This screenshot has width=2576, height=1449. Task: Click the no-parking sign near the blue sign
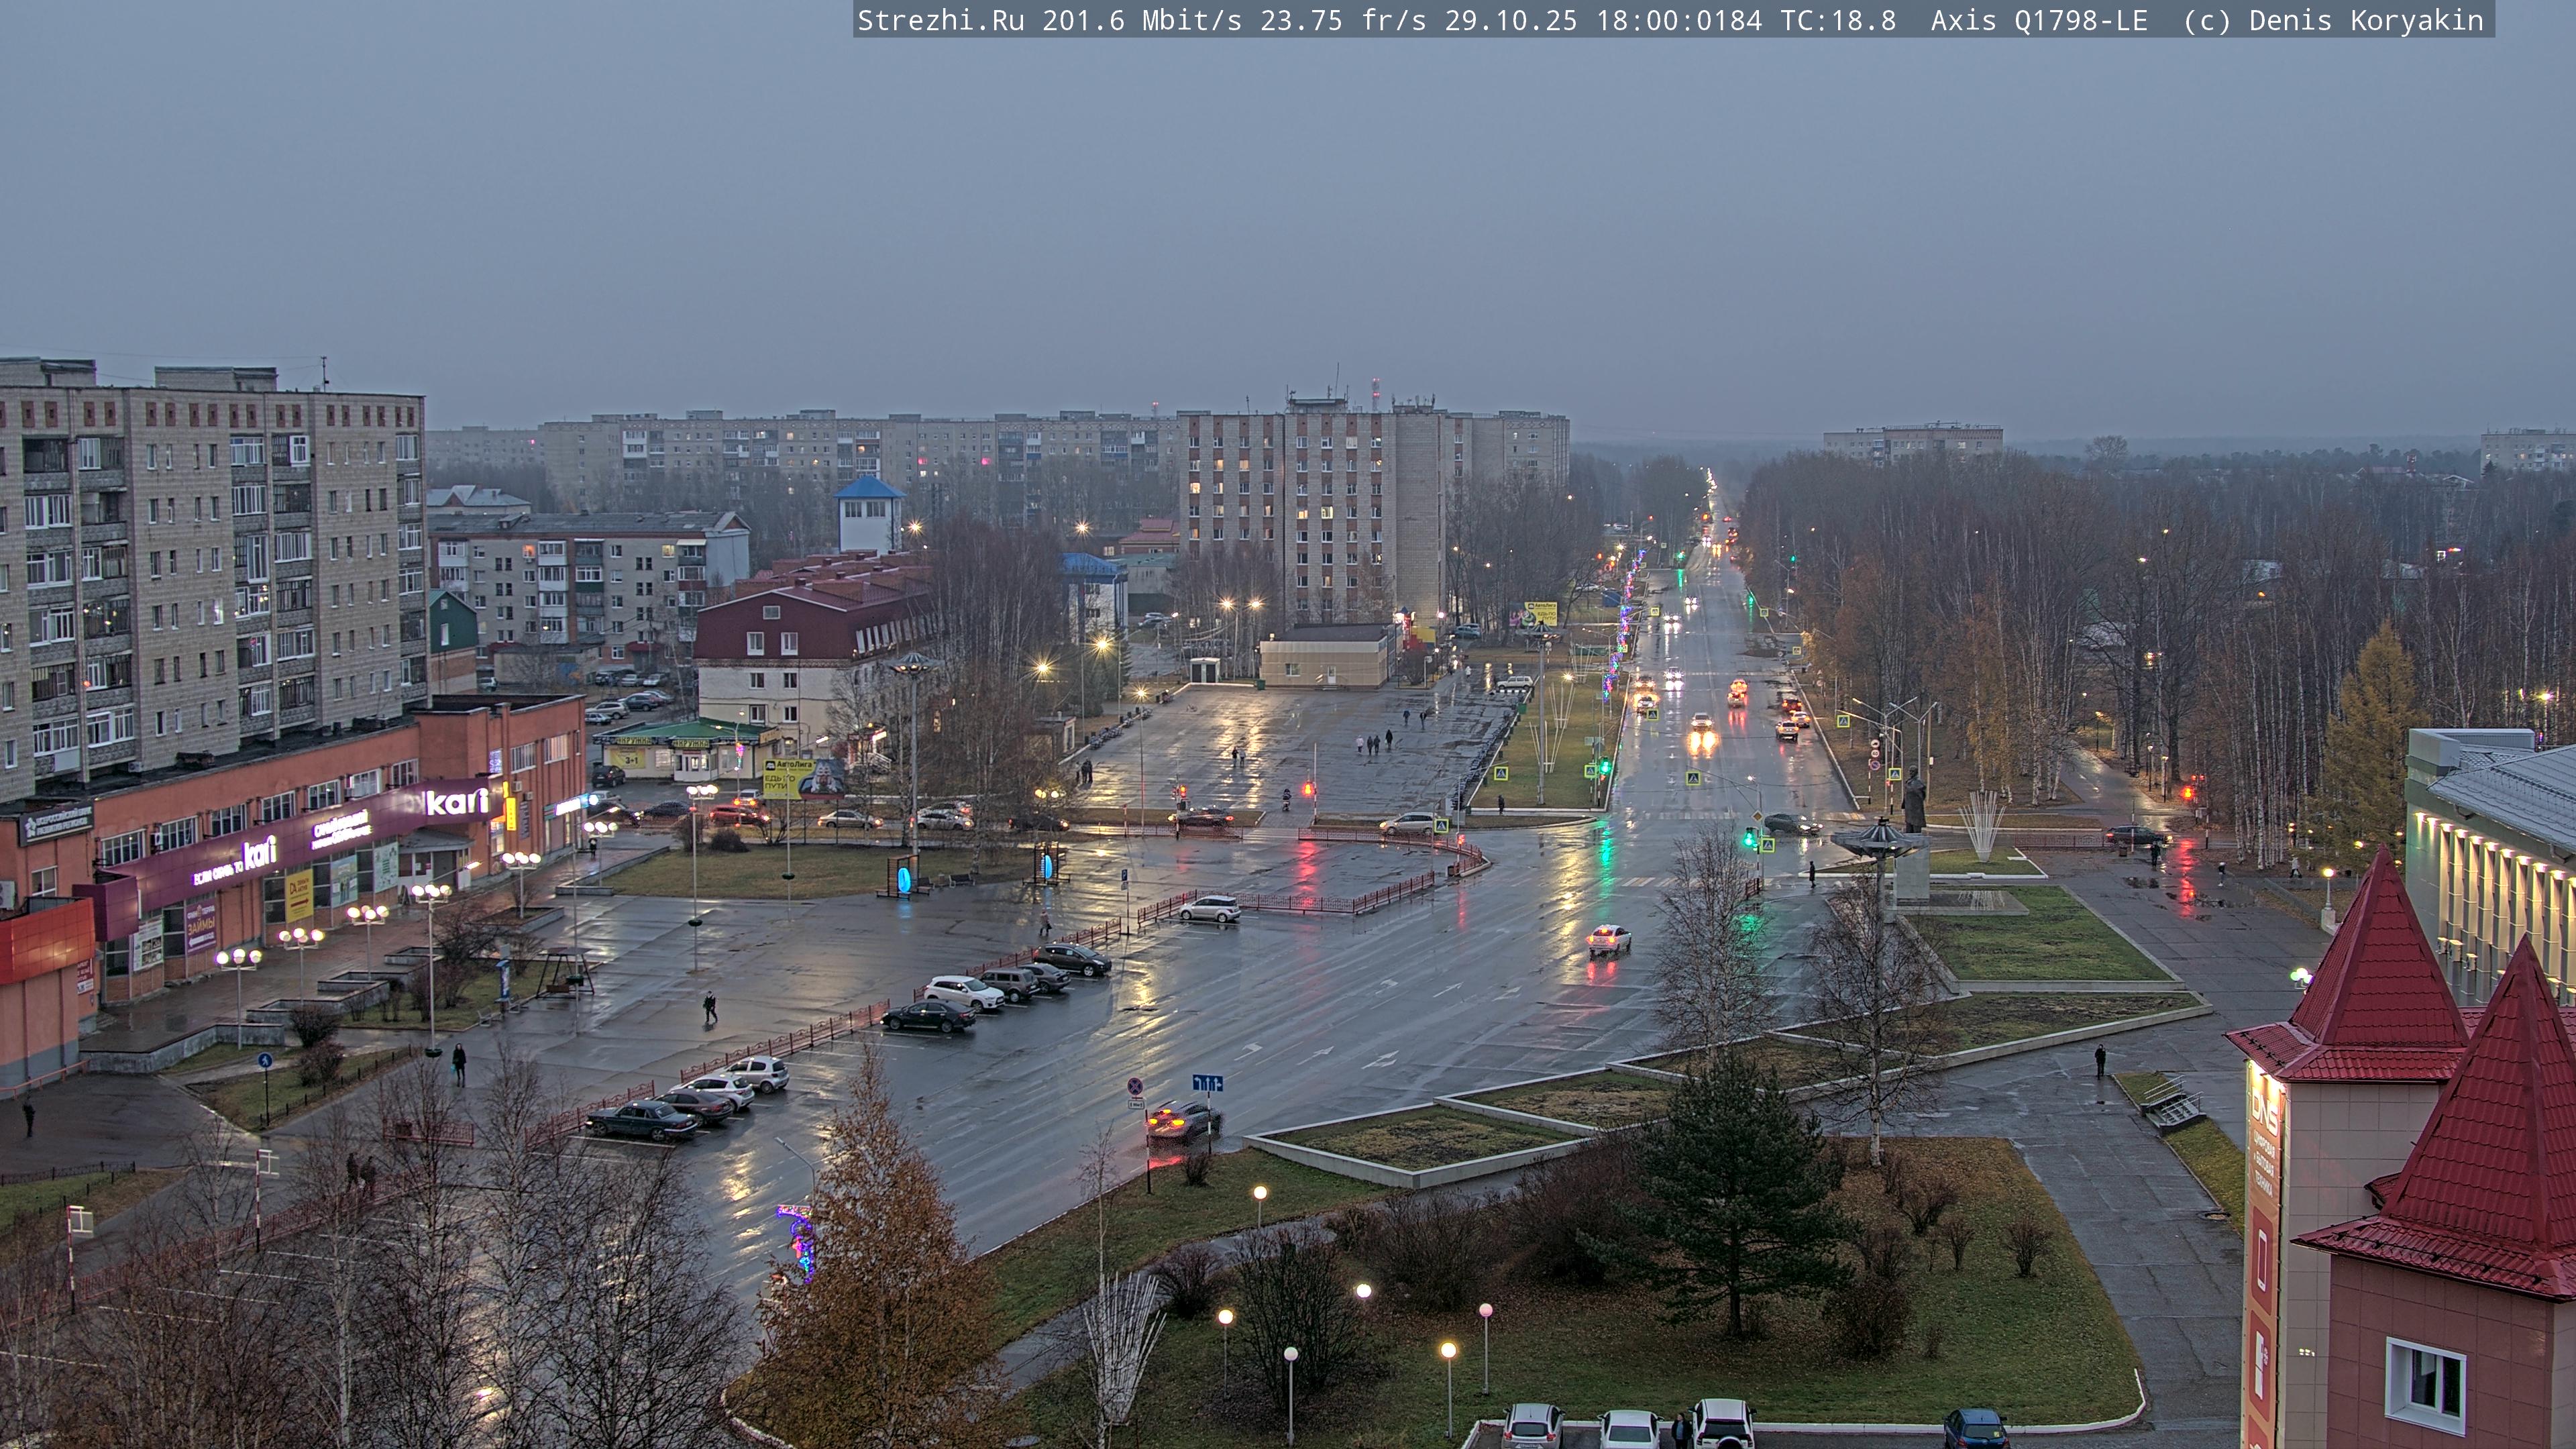1136,1086
